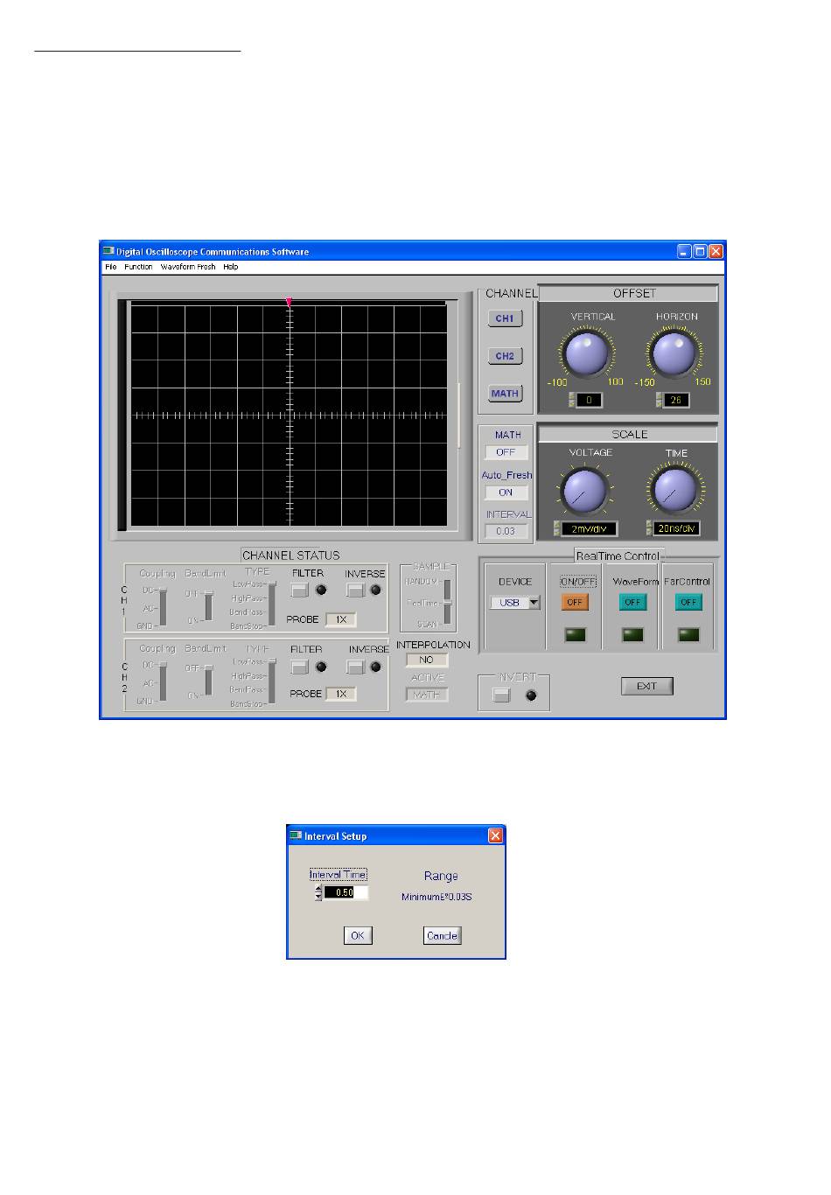Screen dimensions: 831x1195
Task: Open the Function menu
Action: coord(138,267)
